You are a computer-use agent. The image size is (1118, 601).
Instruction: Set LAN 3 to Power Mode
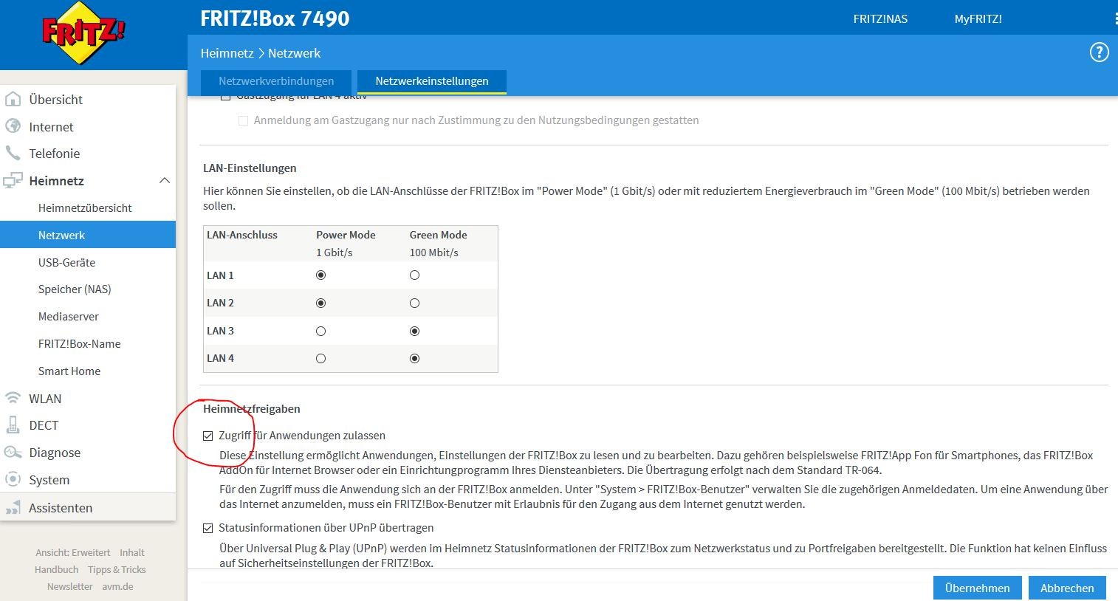[320, 331]
